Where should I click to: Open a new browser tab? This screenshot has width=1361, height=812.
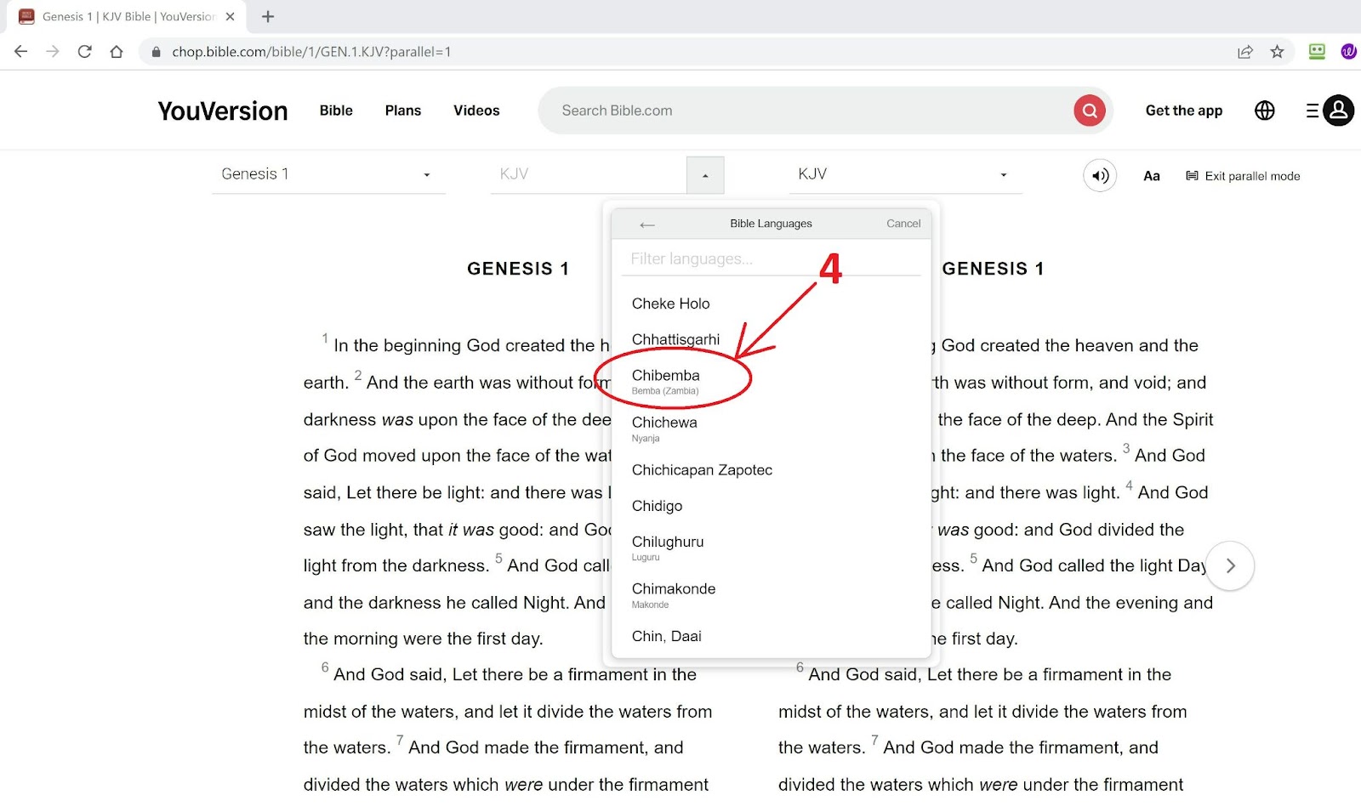coord(268,16)
